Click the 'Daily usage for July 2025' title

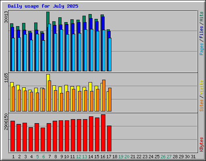tap(43, 6)
